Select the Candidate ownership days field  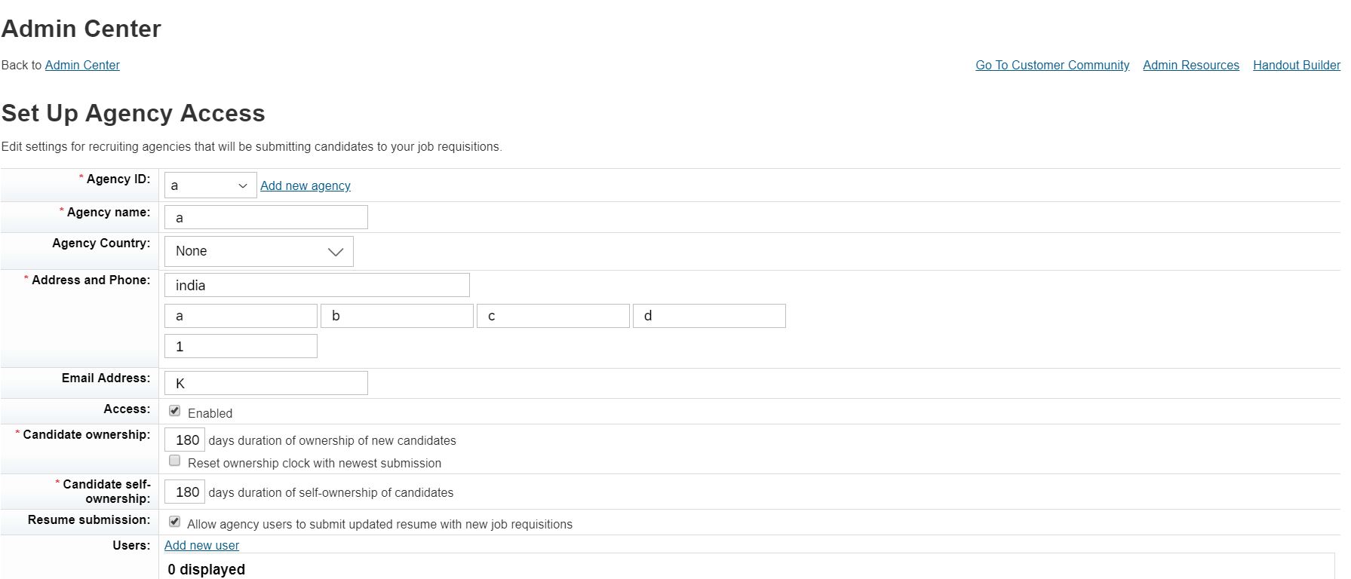click(x=185, y=440)
